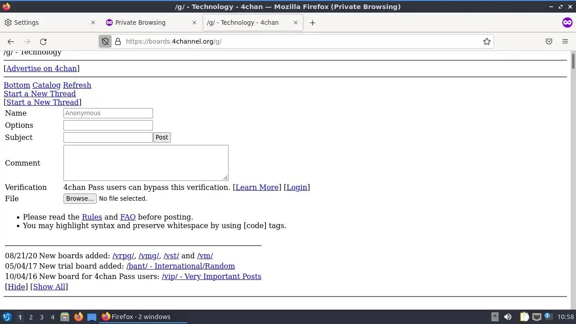The image size is (576, 324).
Task: Open the network tray icon
Action: pos(536,317)
